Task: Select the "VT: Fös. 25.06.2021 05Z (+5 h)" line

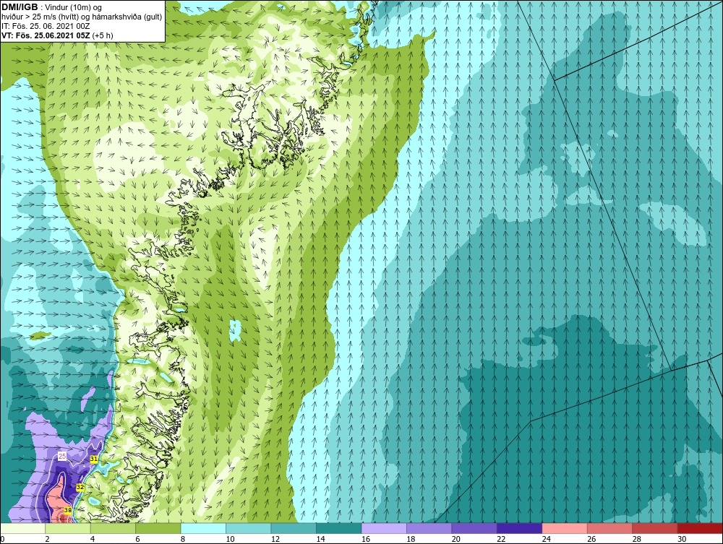Action: point(57,35)
